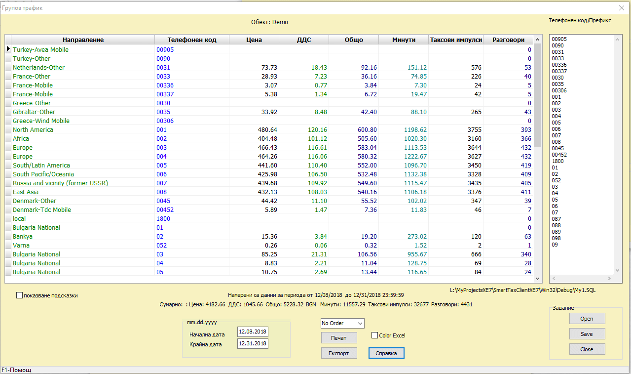
Task: Click the prefix list's scroll-down arrow
Action: [617, 270]
